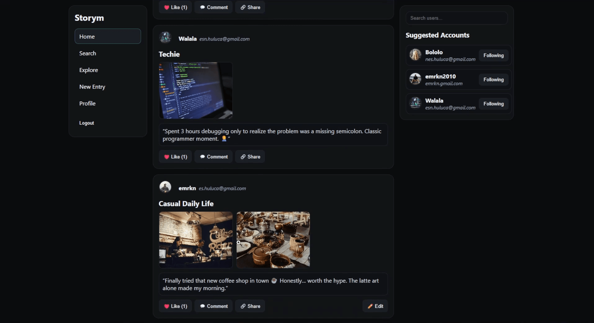Toggle Following for Bololo

pyautogui.click(x=493, y=55)
